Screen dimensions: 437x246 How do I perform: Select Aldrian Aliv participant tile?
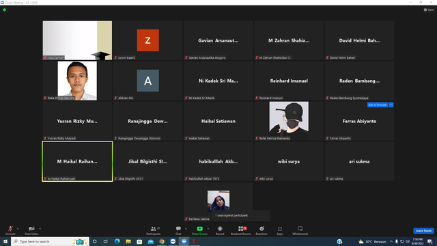(148, 81)
